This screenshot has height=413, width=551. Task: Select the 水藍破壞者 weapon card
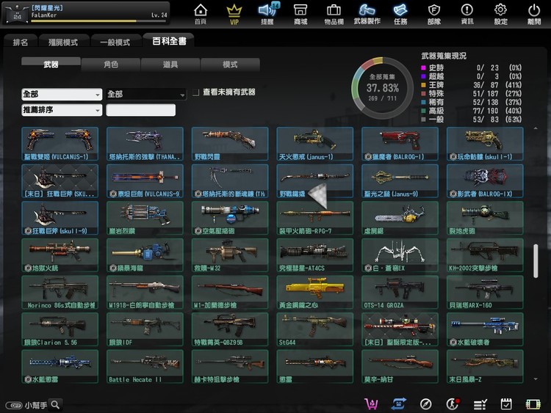tap(485, 329)
